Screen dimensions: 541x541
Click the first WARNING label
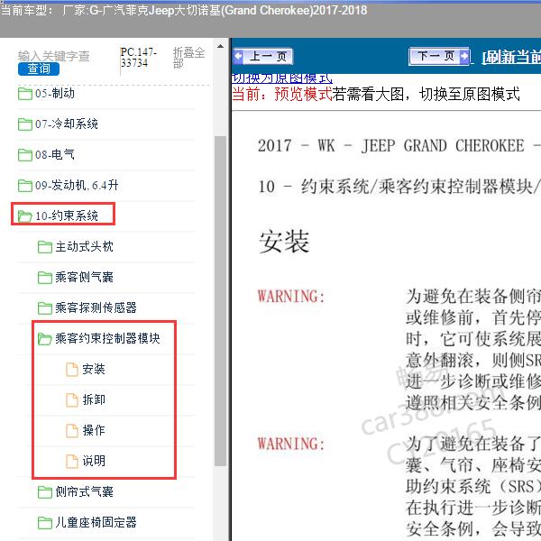coord(291,297)
